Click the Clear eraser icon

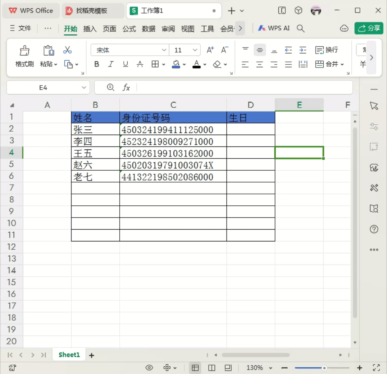[x=217, y=64]
